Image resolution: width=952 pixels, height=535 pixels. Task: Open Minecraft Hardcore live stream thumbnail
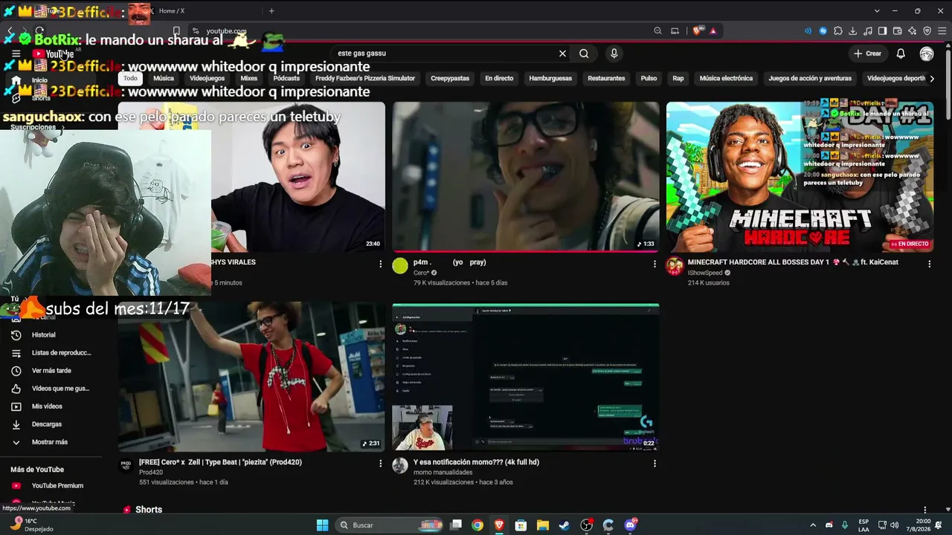[x=800, y=177]
